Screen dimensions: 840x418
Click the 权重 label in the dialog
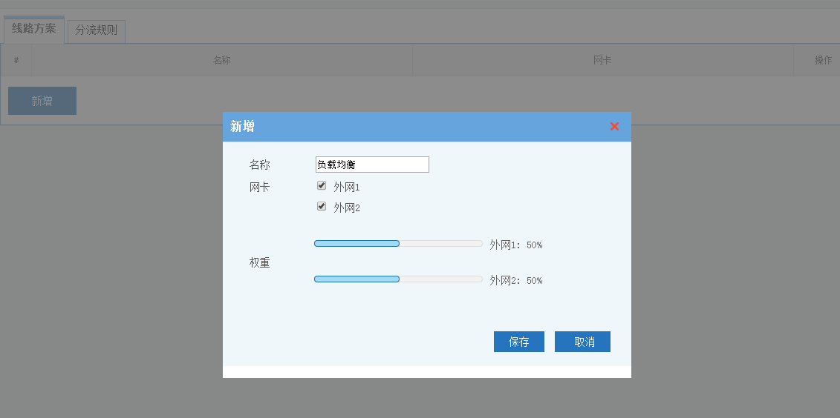point(259,263)
